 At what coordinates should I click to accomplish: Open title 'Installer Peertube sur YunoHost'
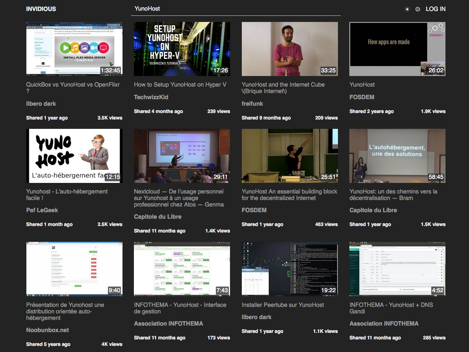[283, 305]
